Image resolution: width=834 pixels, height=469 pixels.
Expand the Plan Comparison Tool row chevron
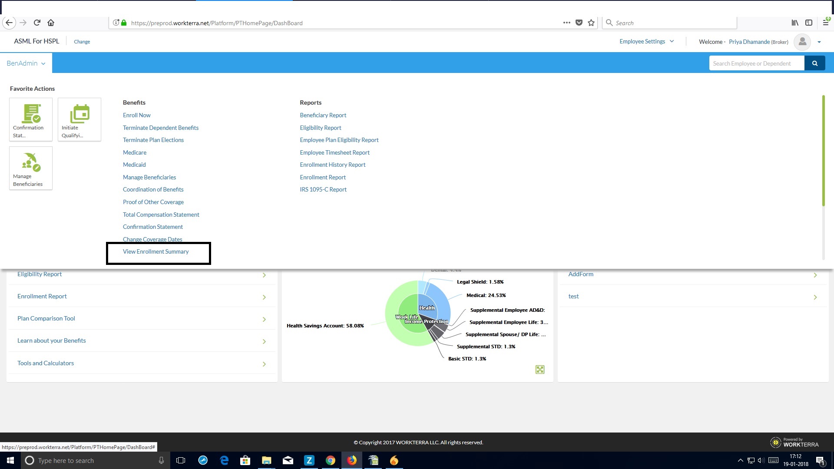(264, 320)
